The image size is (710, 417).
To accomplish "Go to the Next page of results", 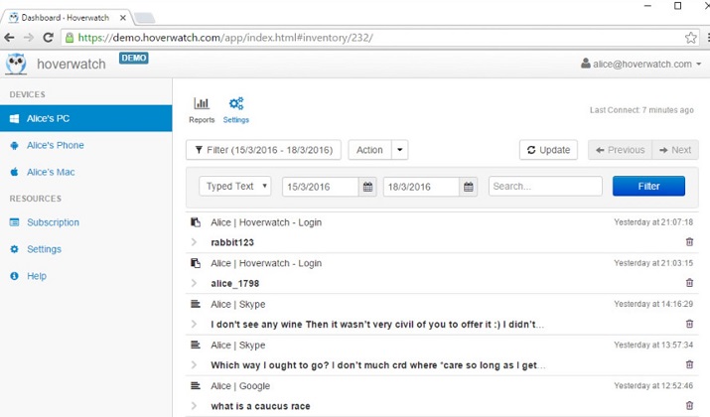I will pyautogui.click(x=675, y=150).
